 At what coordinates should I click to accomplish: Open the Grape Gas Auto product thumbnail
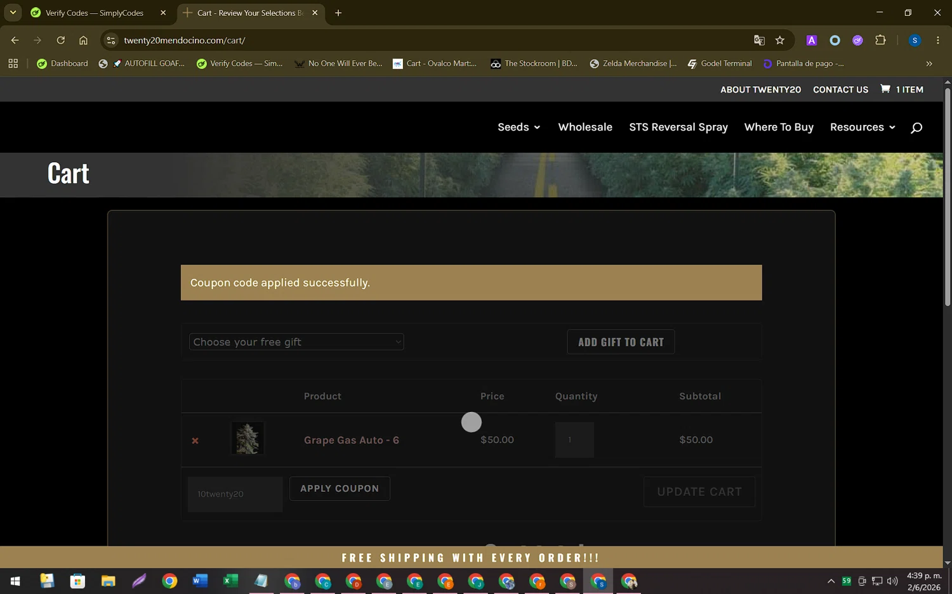pyautogui.click(x=248, y=439)
